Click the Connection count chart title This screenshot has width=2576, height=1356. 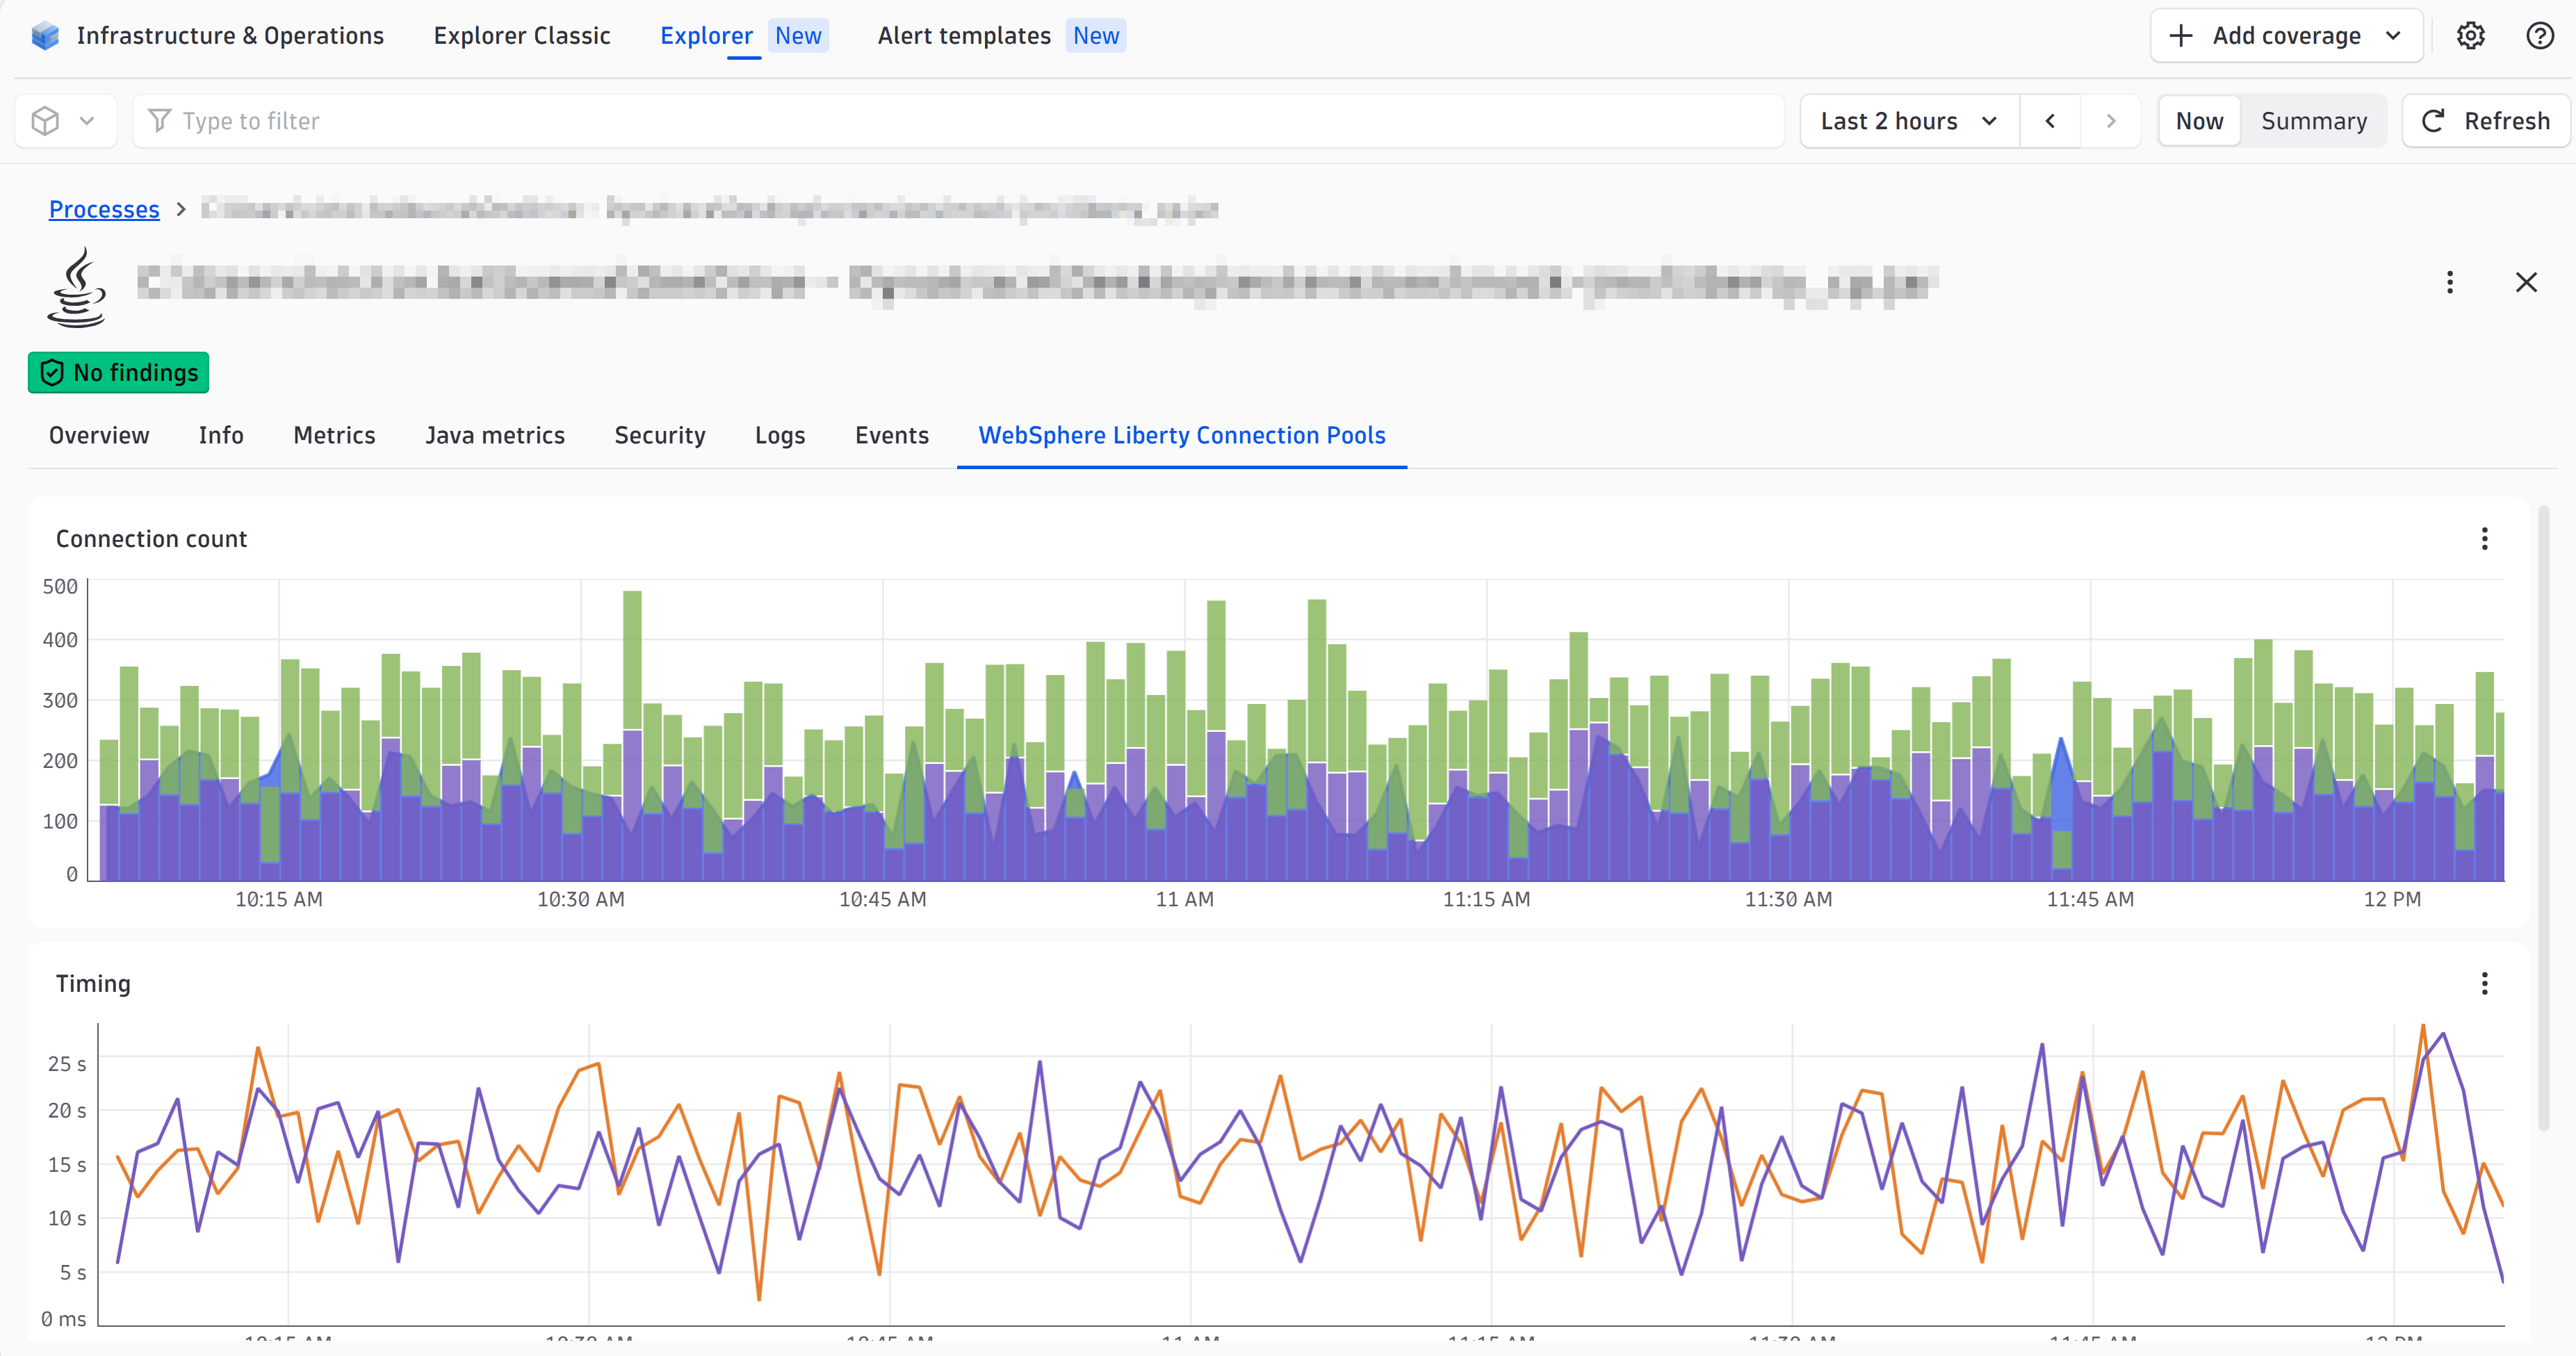click(151, 539)
